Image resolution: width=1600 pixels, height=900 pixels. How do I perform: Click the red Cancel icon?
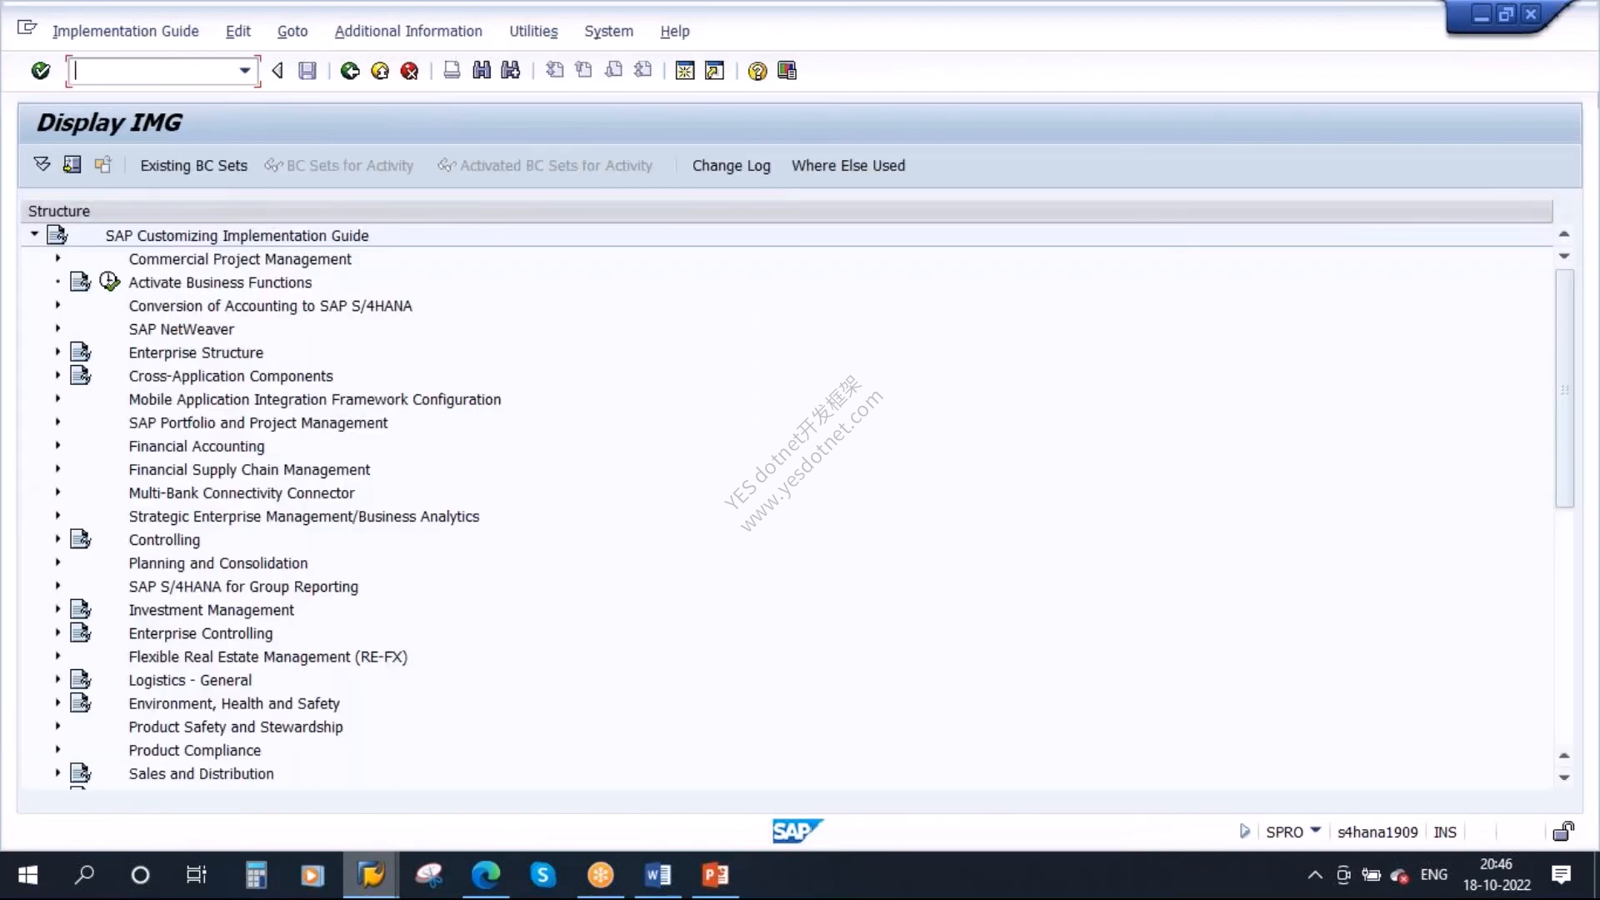tap(409, 71)
